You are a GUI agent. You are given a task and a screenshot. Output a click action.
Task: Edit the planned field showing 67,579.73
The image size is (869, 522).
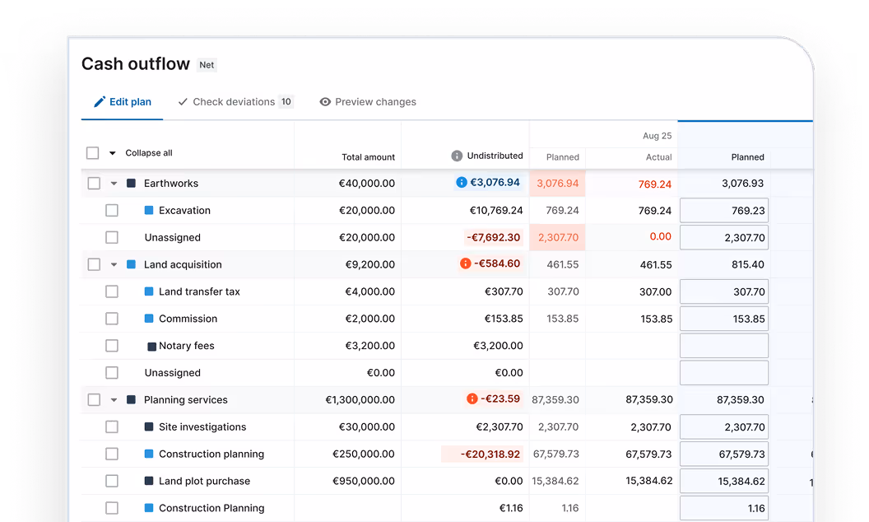click(x=724, y=454)
